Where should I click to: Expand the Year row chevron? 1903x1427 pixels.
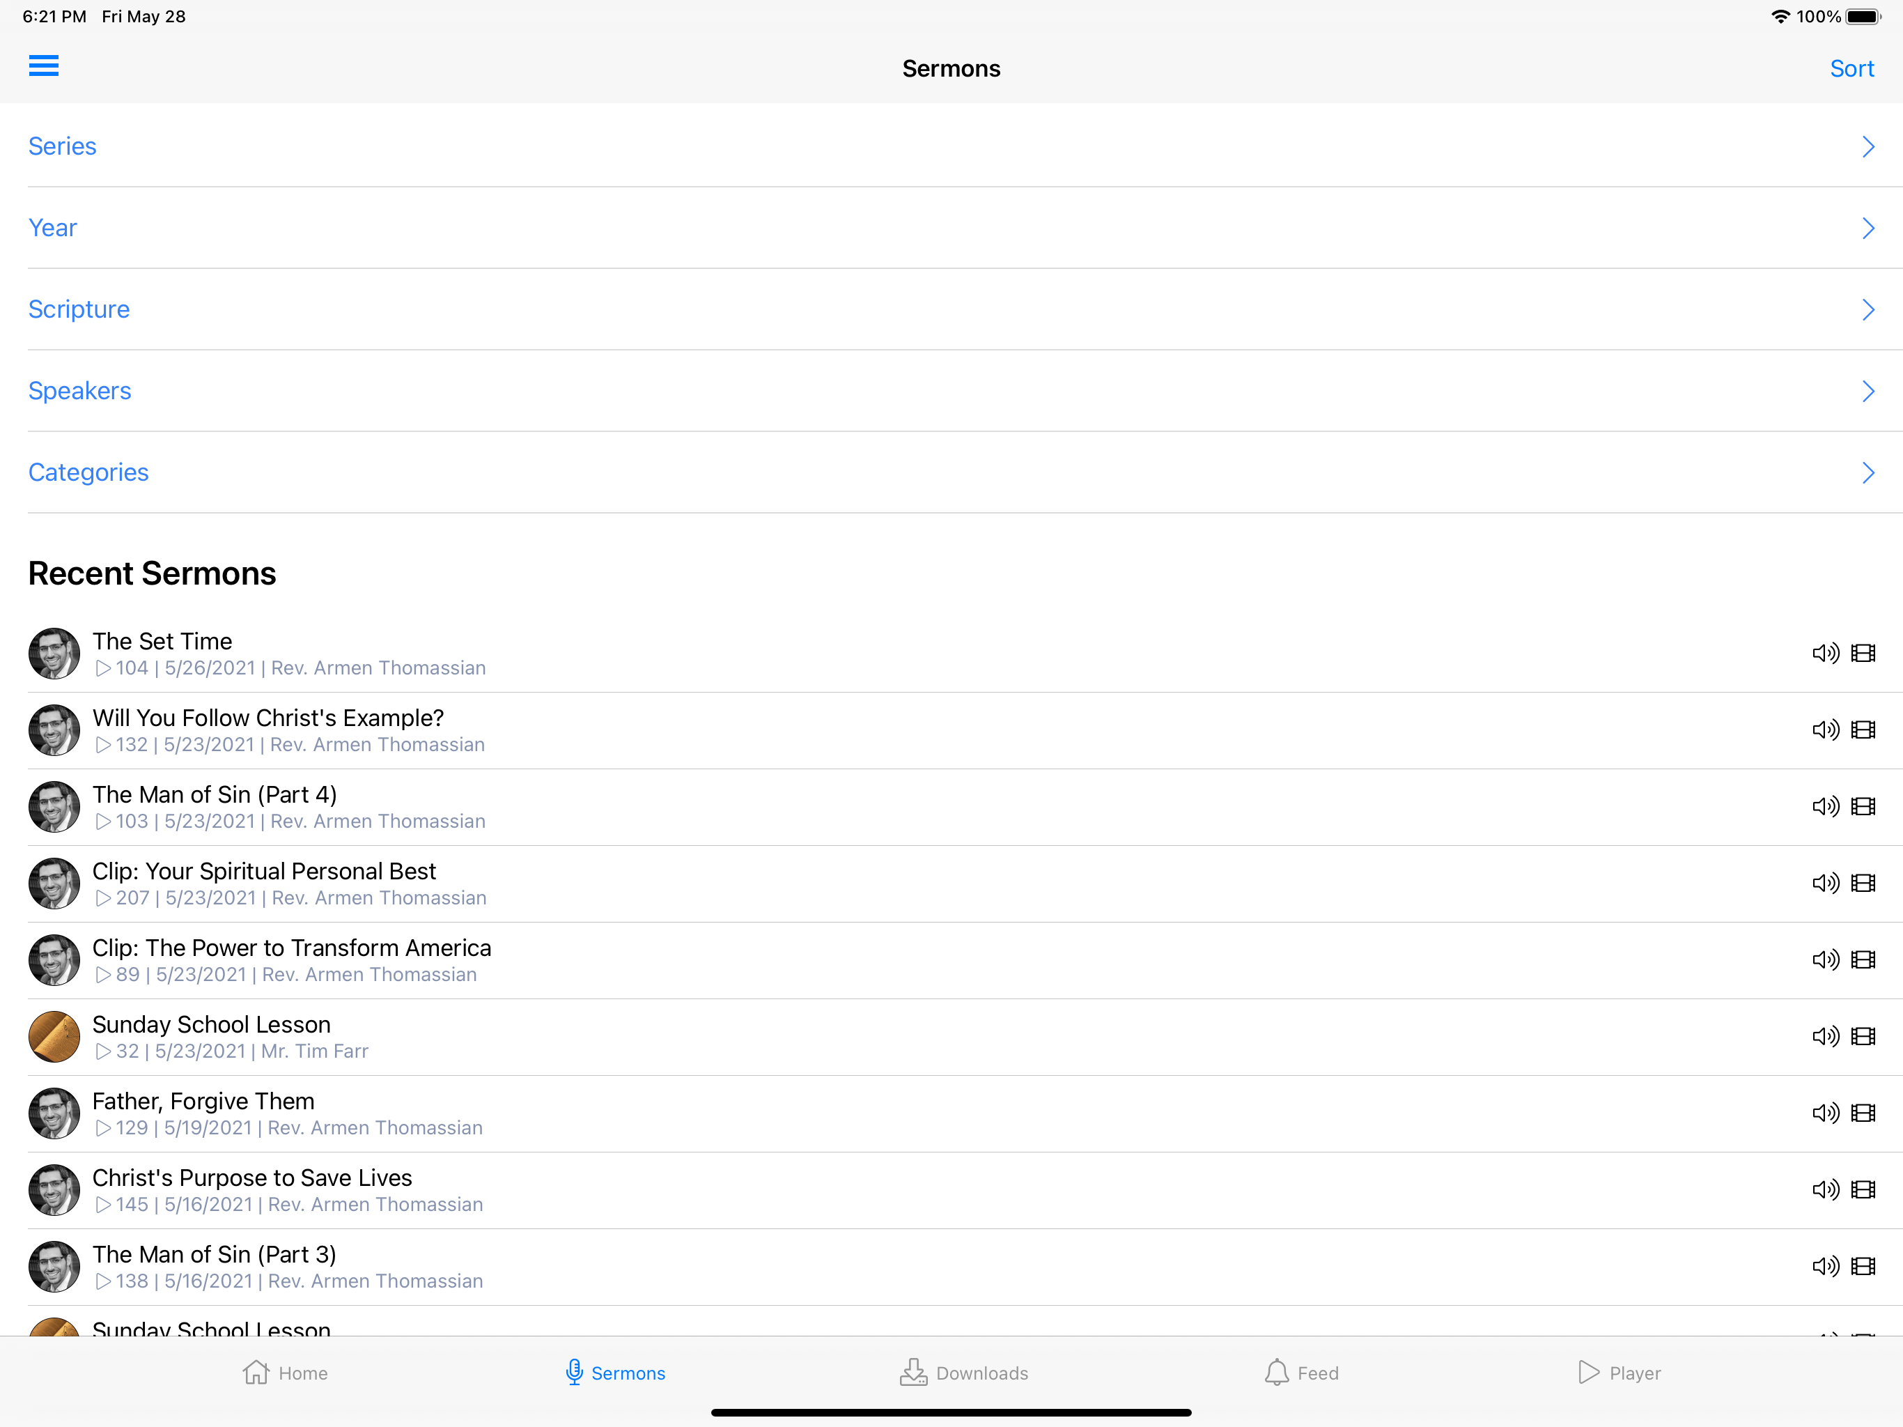point(1867,228)
